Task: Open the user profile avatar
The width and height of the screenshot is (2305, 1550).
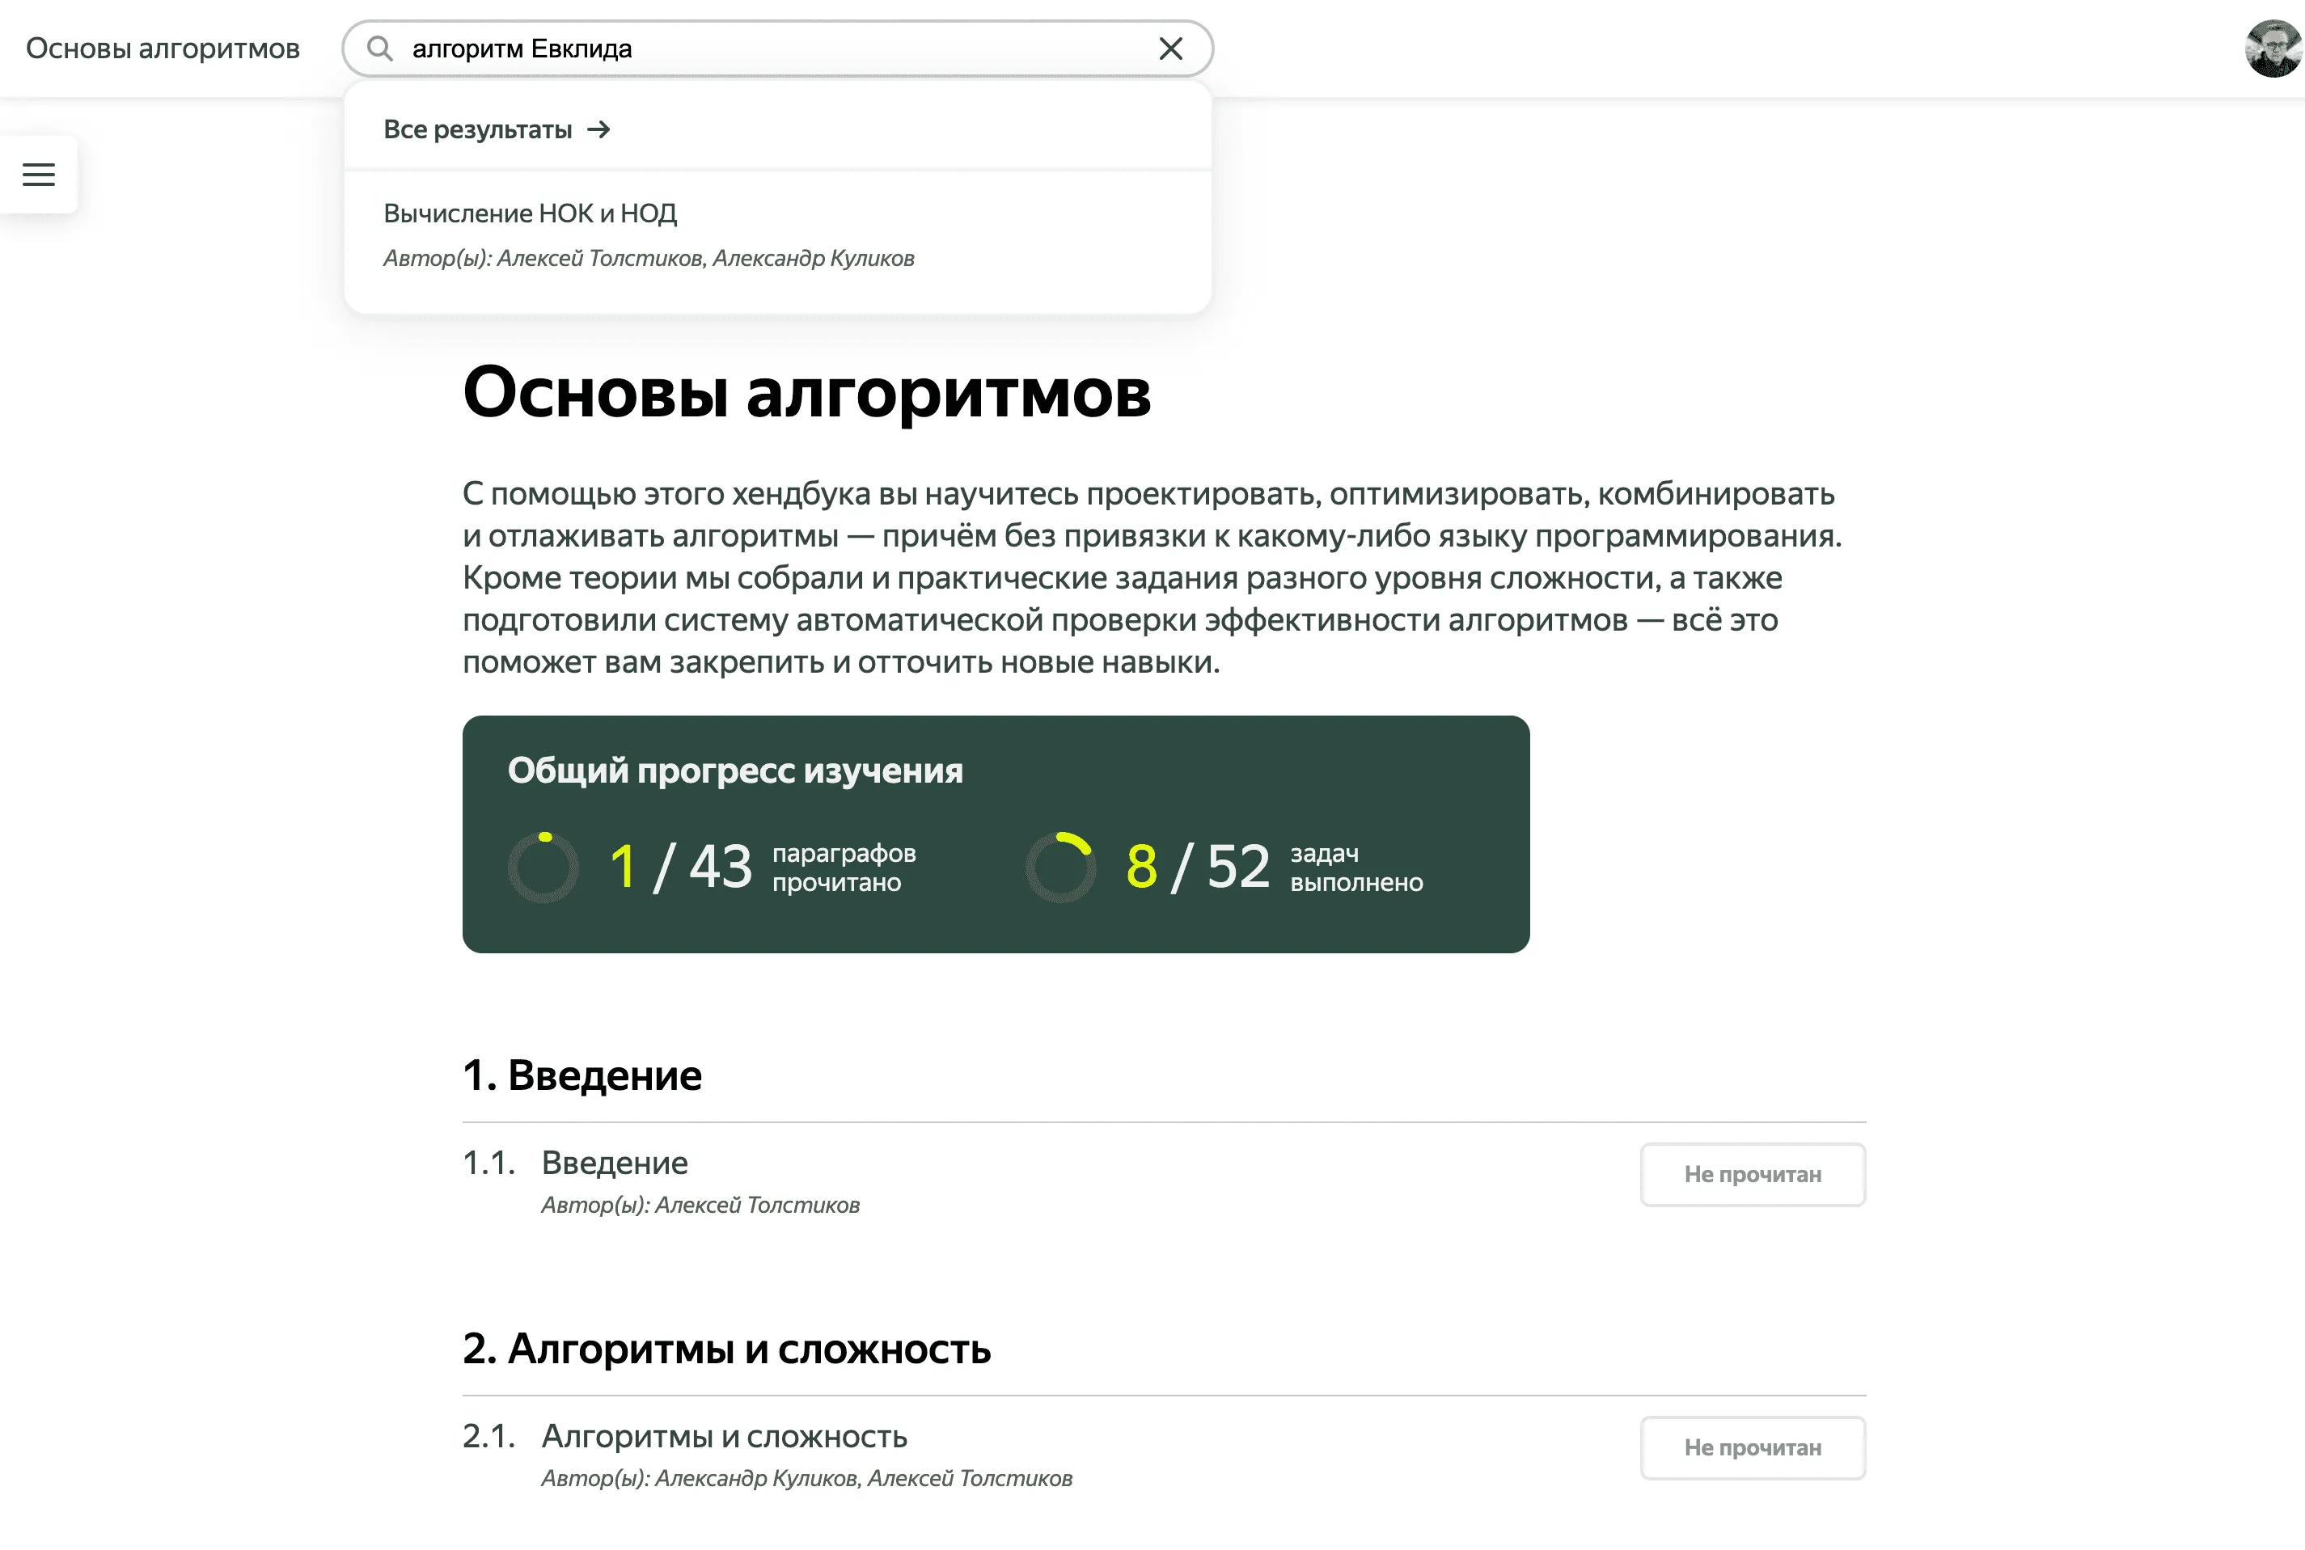Action: pos(2273,49)
